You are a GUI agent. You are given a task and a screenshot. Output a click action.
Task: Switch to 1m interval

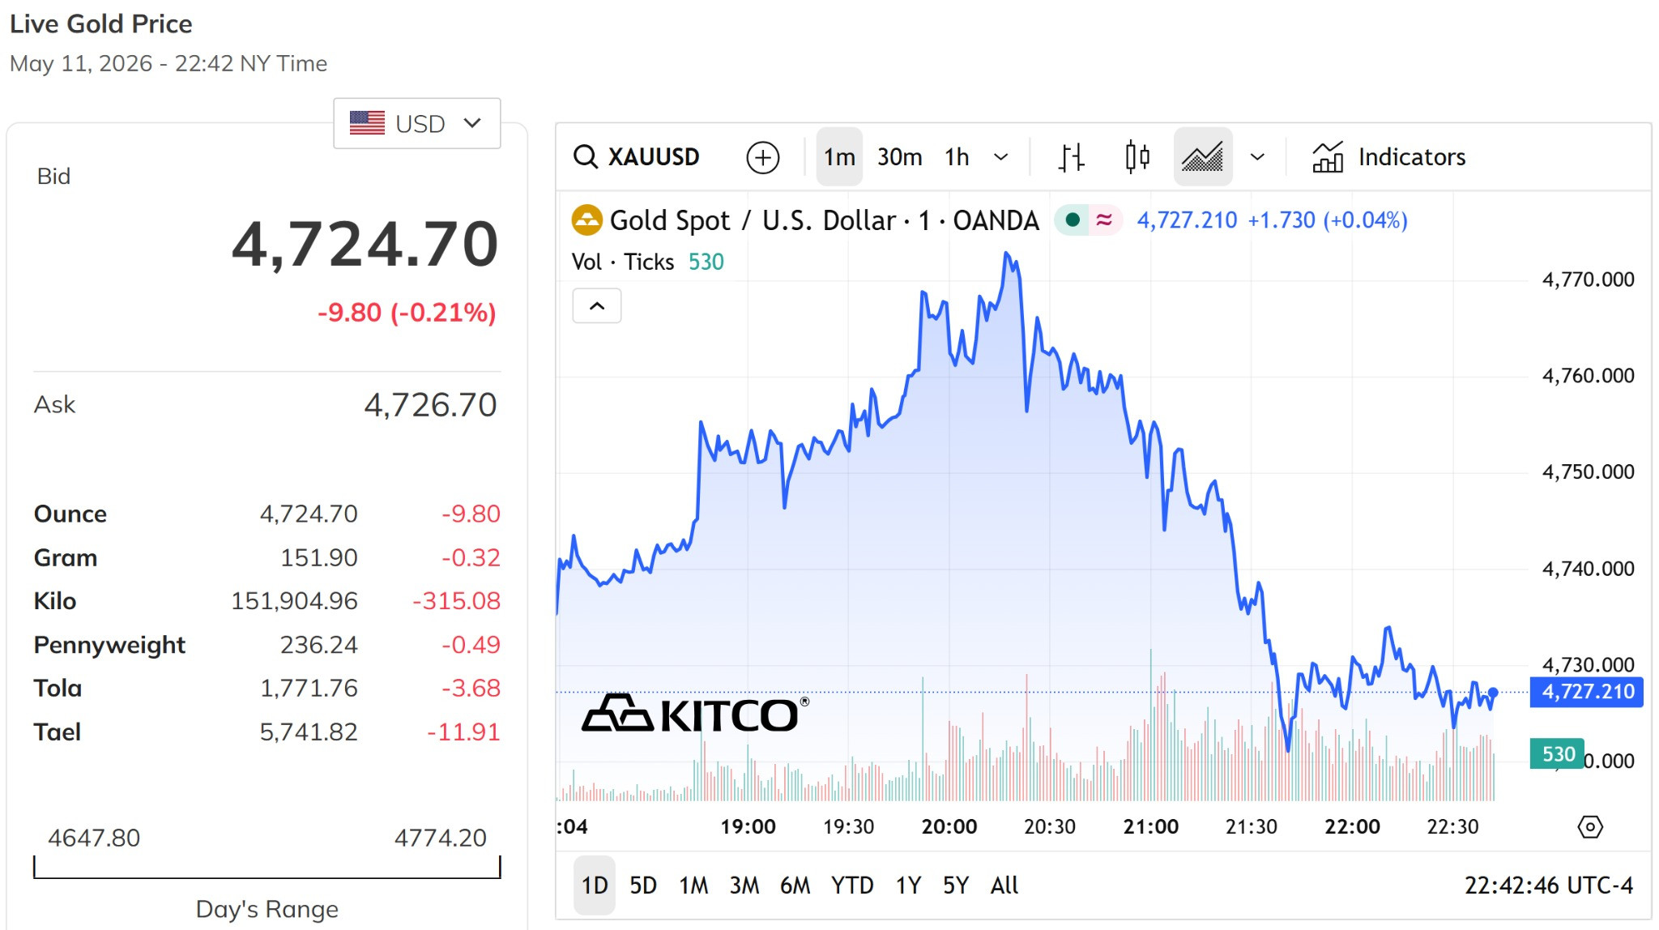click(x=838, y=156)
